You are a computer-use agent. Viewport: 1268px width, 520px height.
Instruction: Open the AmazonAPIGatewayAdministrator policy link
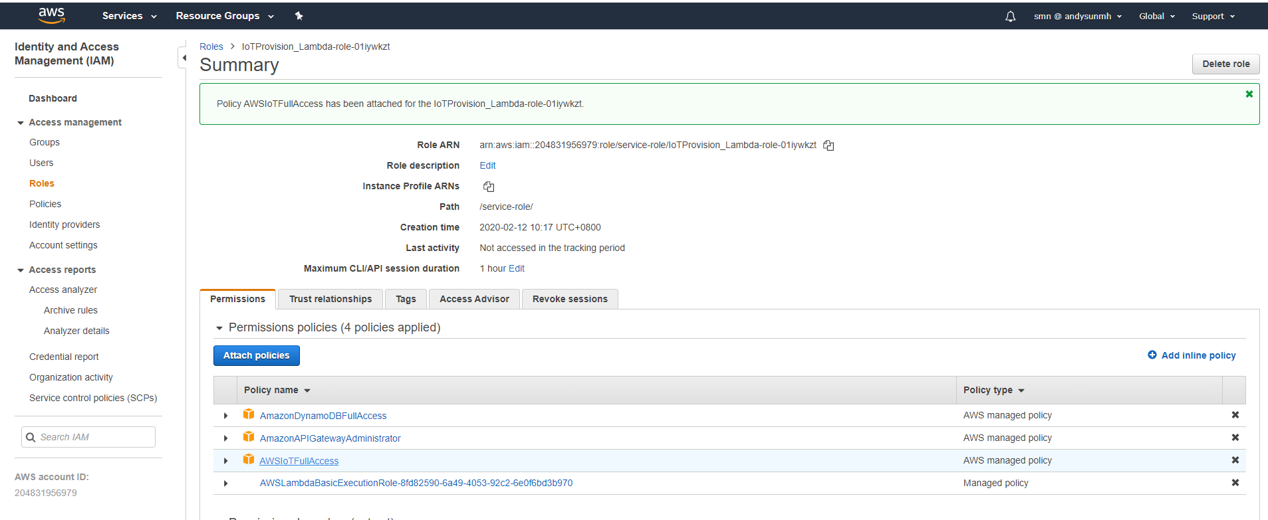(x=330, y=438)
